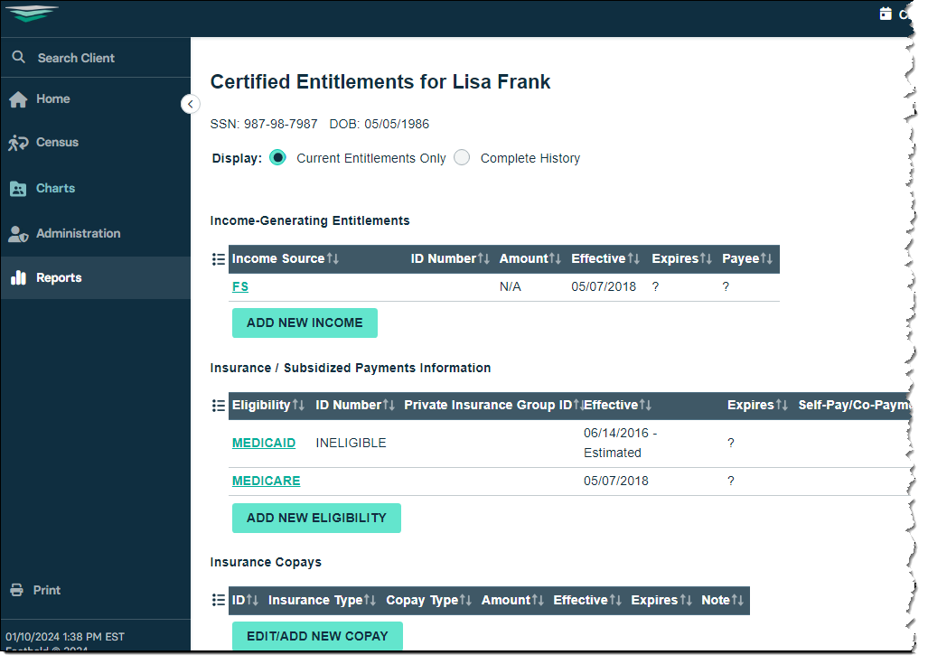Click SSN: 987-98-7987 text

point(264,125)
